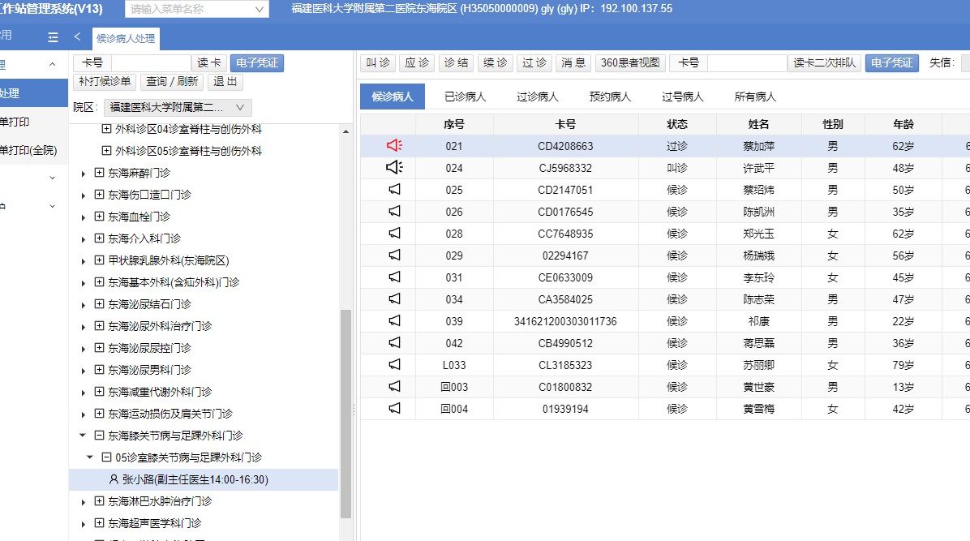Click the plus box icon of 东海血栓门诊

(99, 217)
